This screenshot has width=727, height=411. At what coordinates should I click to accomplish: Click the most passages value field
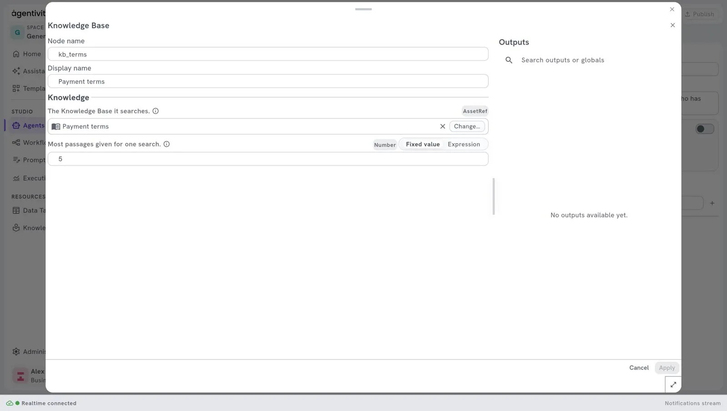268,159
